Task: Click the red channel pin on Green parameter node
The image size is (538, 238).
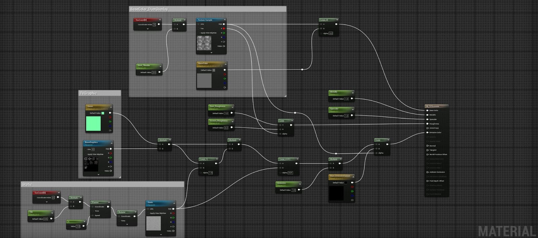Action: [110, 117]
